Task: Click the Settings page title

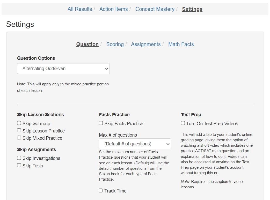Action: [x=20, y=24]
